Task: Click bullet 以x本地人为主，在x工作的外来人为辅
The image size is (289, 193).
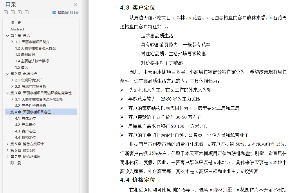Action: 170,90
